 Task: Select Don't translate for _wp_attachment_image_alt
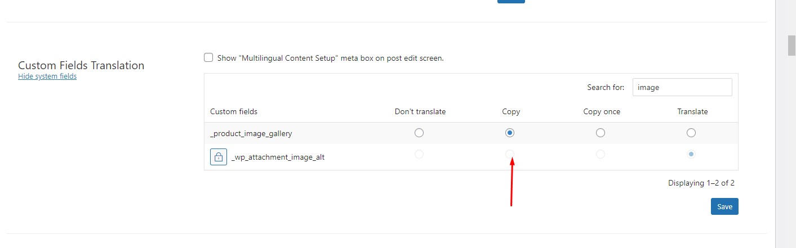coord(419,154)
